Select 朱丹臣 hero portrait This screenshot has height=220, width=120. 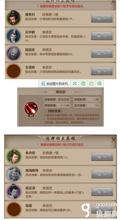point(14,156)
